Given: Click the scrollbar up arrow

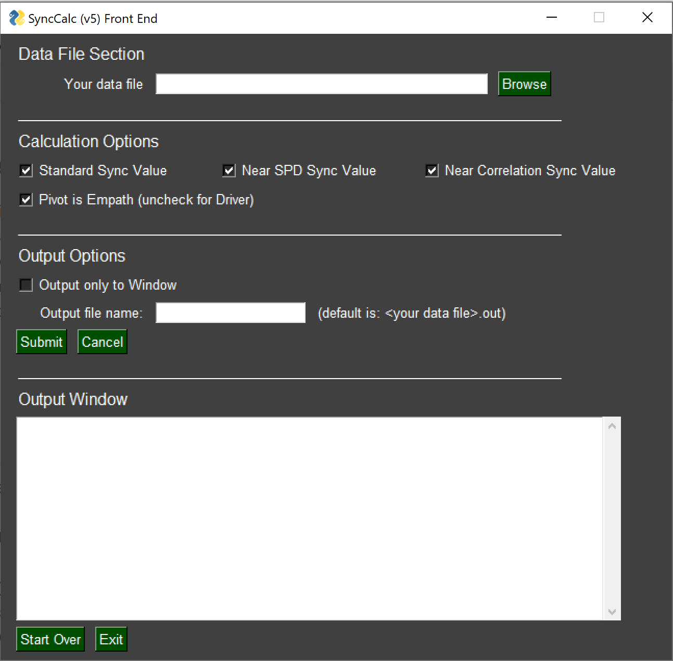Looking at the screenshot, I should [x=613, y=424].
